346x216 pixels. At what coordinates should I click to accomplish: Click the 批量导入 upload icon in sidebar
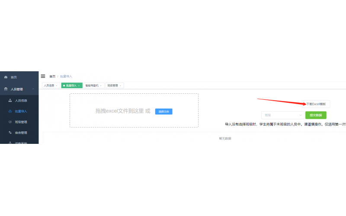point(10,111)
